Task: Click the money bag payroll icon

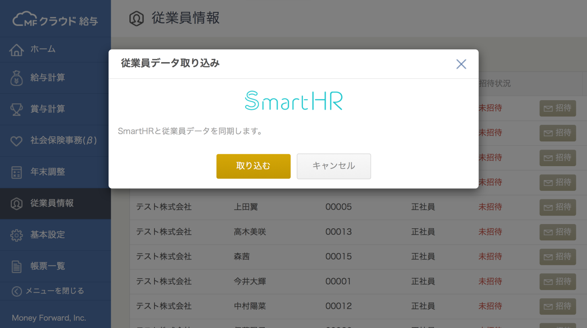Action: coord(17,78)
